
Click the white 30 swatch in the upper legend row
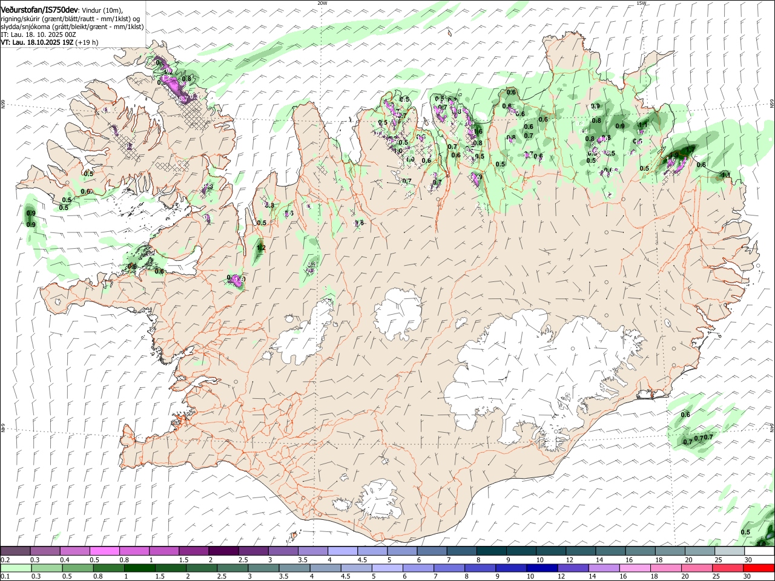click(x=759, y=551)
